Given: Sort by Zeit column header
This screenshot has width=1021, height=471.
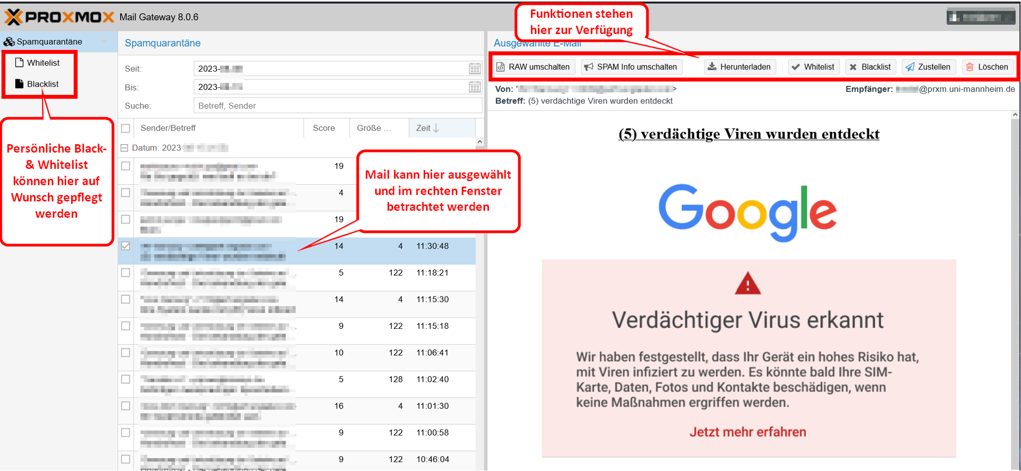Looking at the screenshot, I should (442, 128).
